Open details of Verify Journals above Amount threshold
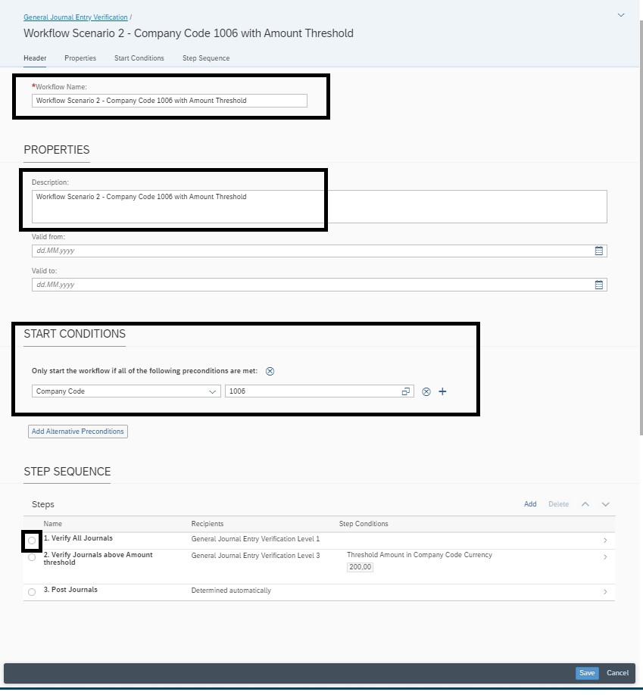The height and width of the screenshot is (695, 643). coord(605,557)
